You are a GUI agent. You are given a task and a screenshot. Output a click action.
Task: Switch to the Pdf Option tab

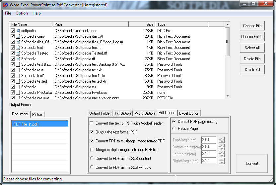167,113
